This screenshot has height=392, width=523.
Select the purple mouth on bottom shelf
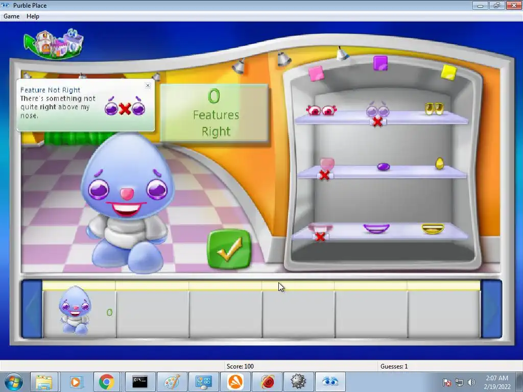point(376,229)
